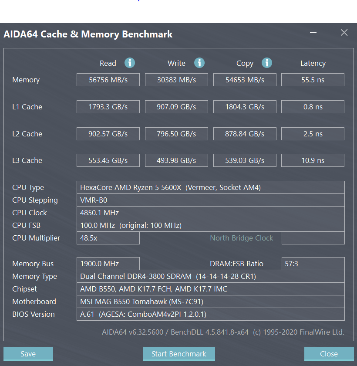The width and height of the screenshot is (357, 366).
Task: Click the Close button at bottom
Action: pyautogui.click(x=329, y=354)
